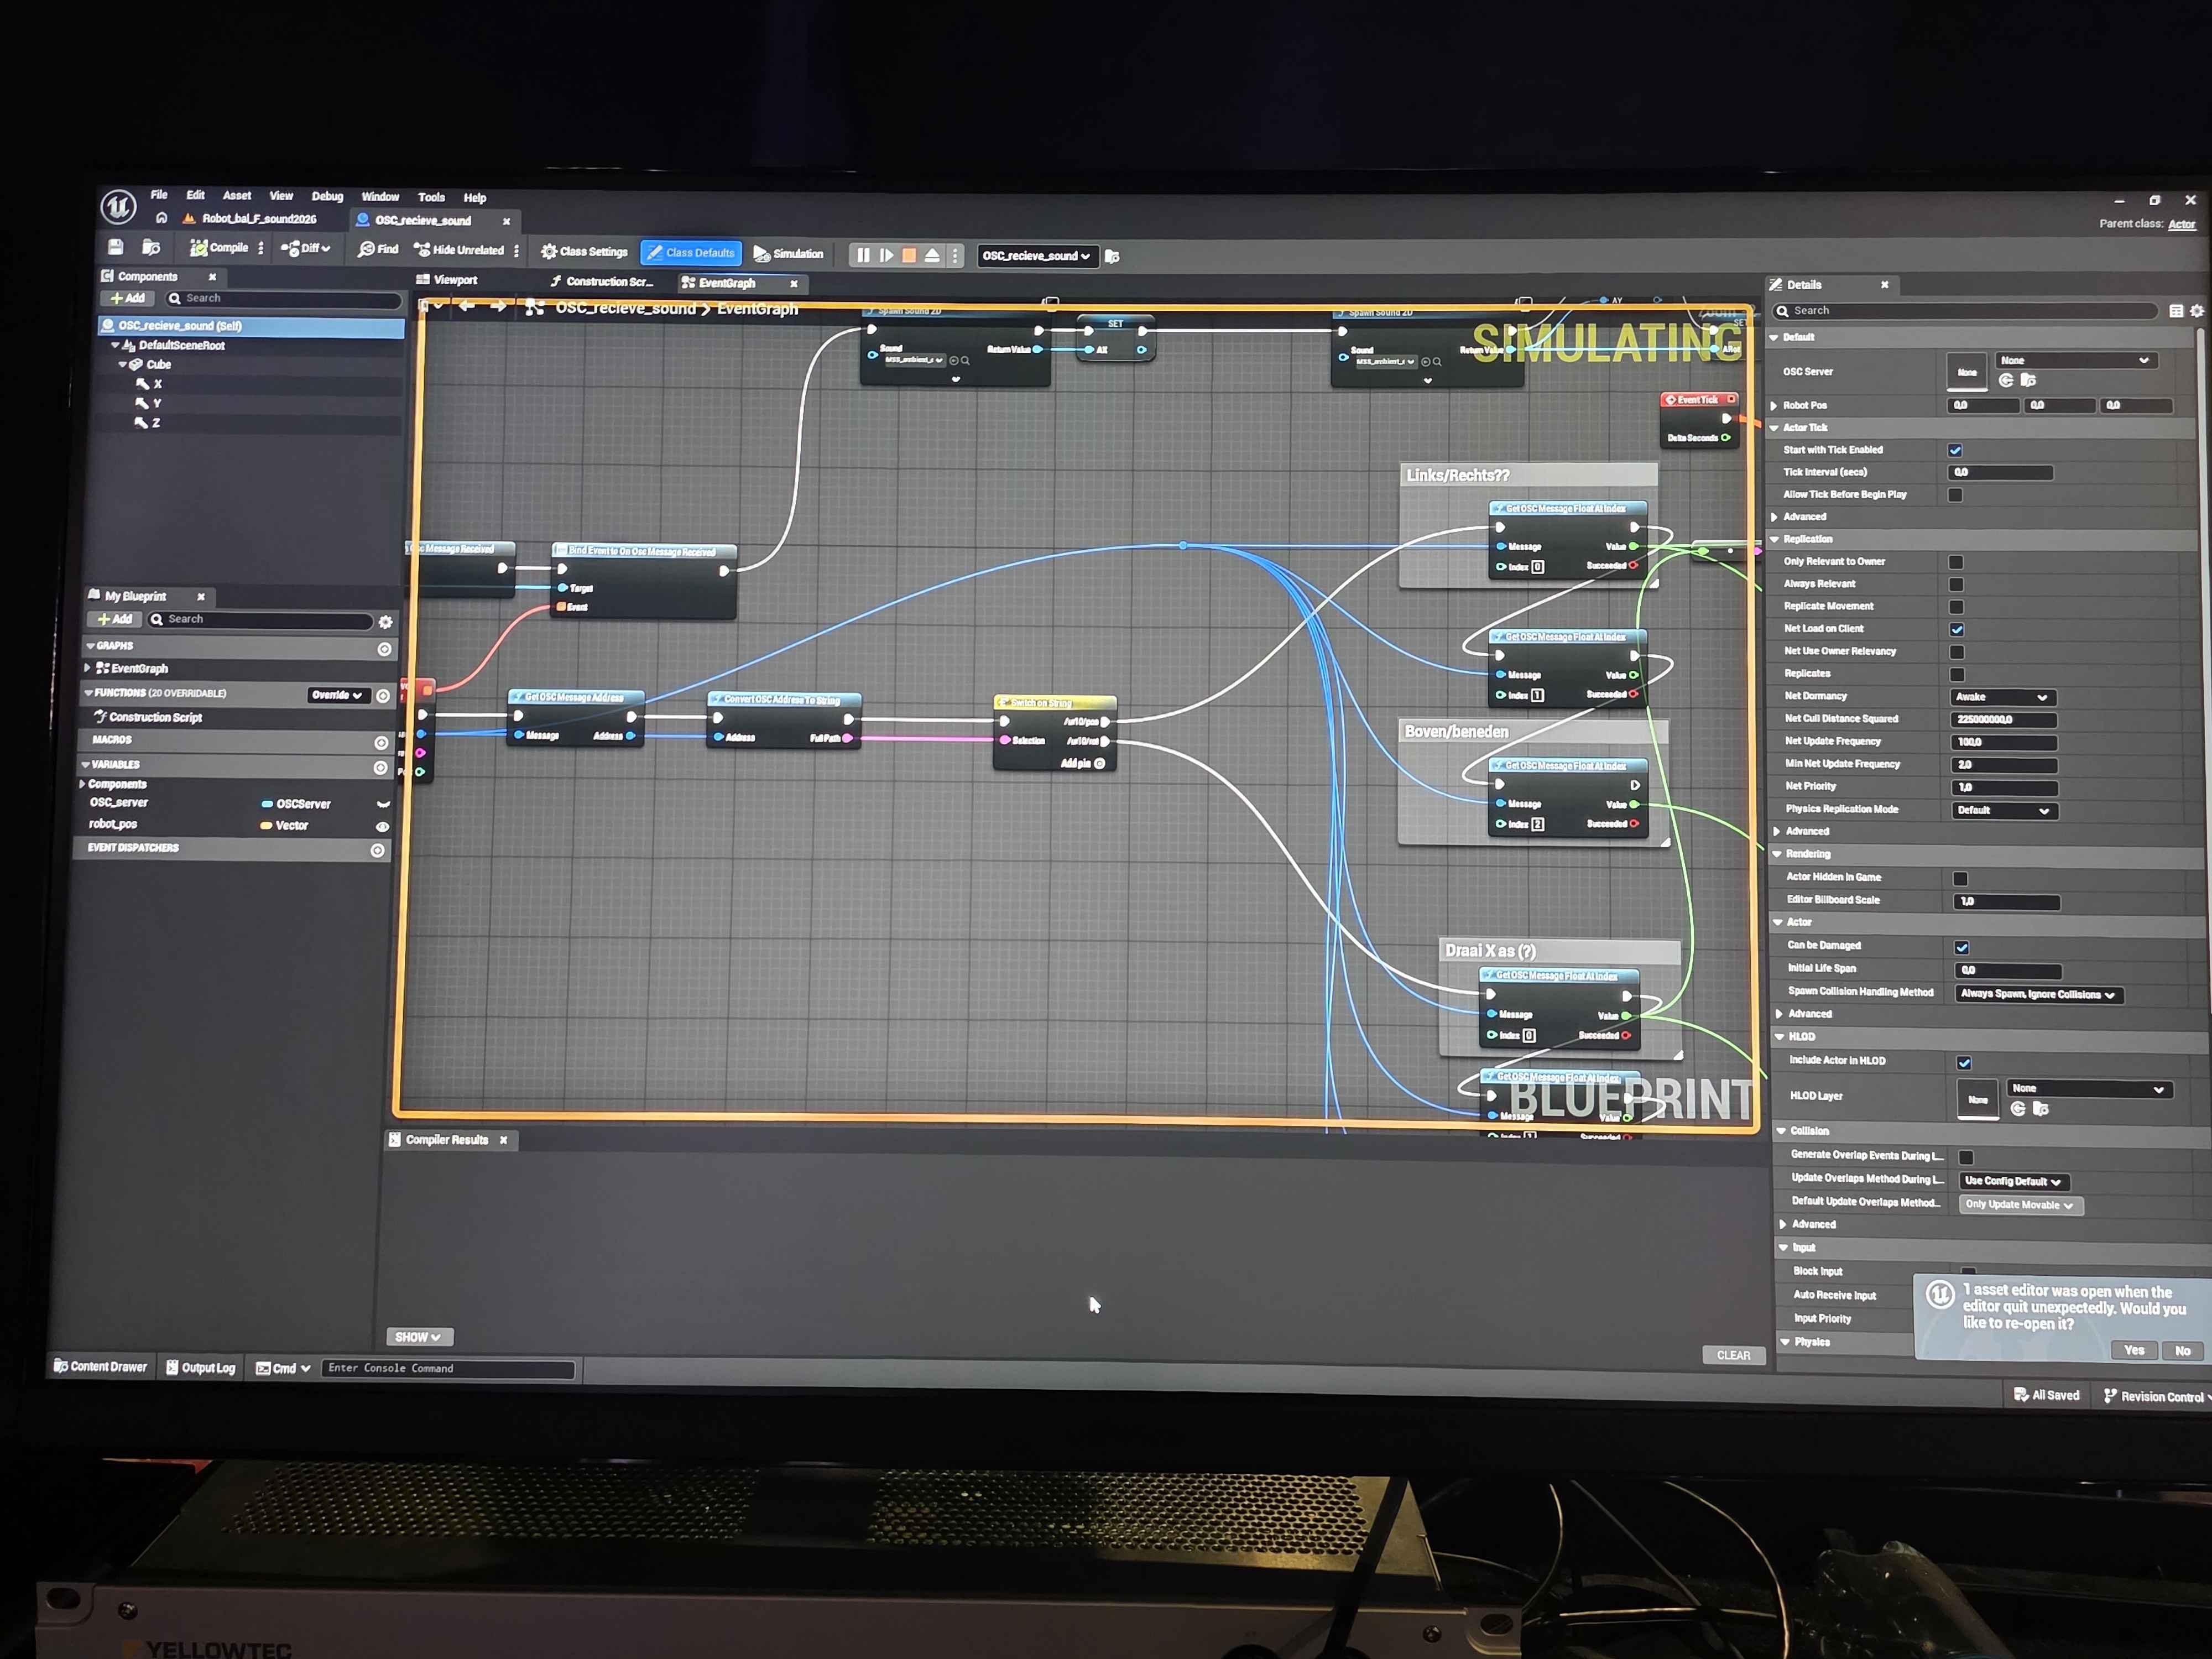
Task: Open the Window menu
Action: [x=380, y=196]
